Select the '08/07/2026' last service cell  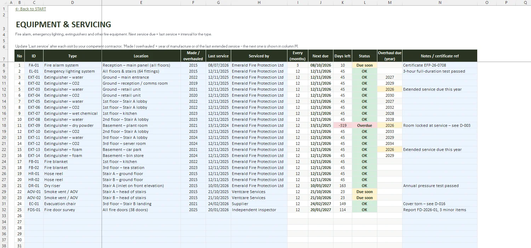(x=218, y=65)
